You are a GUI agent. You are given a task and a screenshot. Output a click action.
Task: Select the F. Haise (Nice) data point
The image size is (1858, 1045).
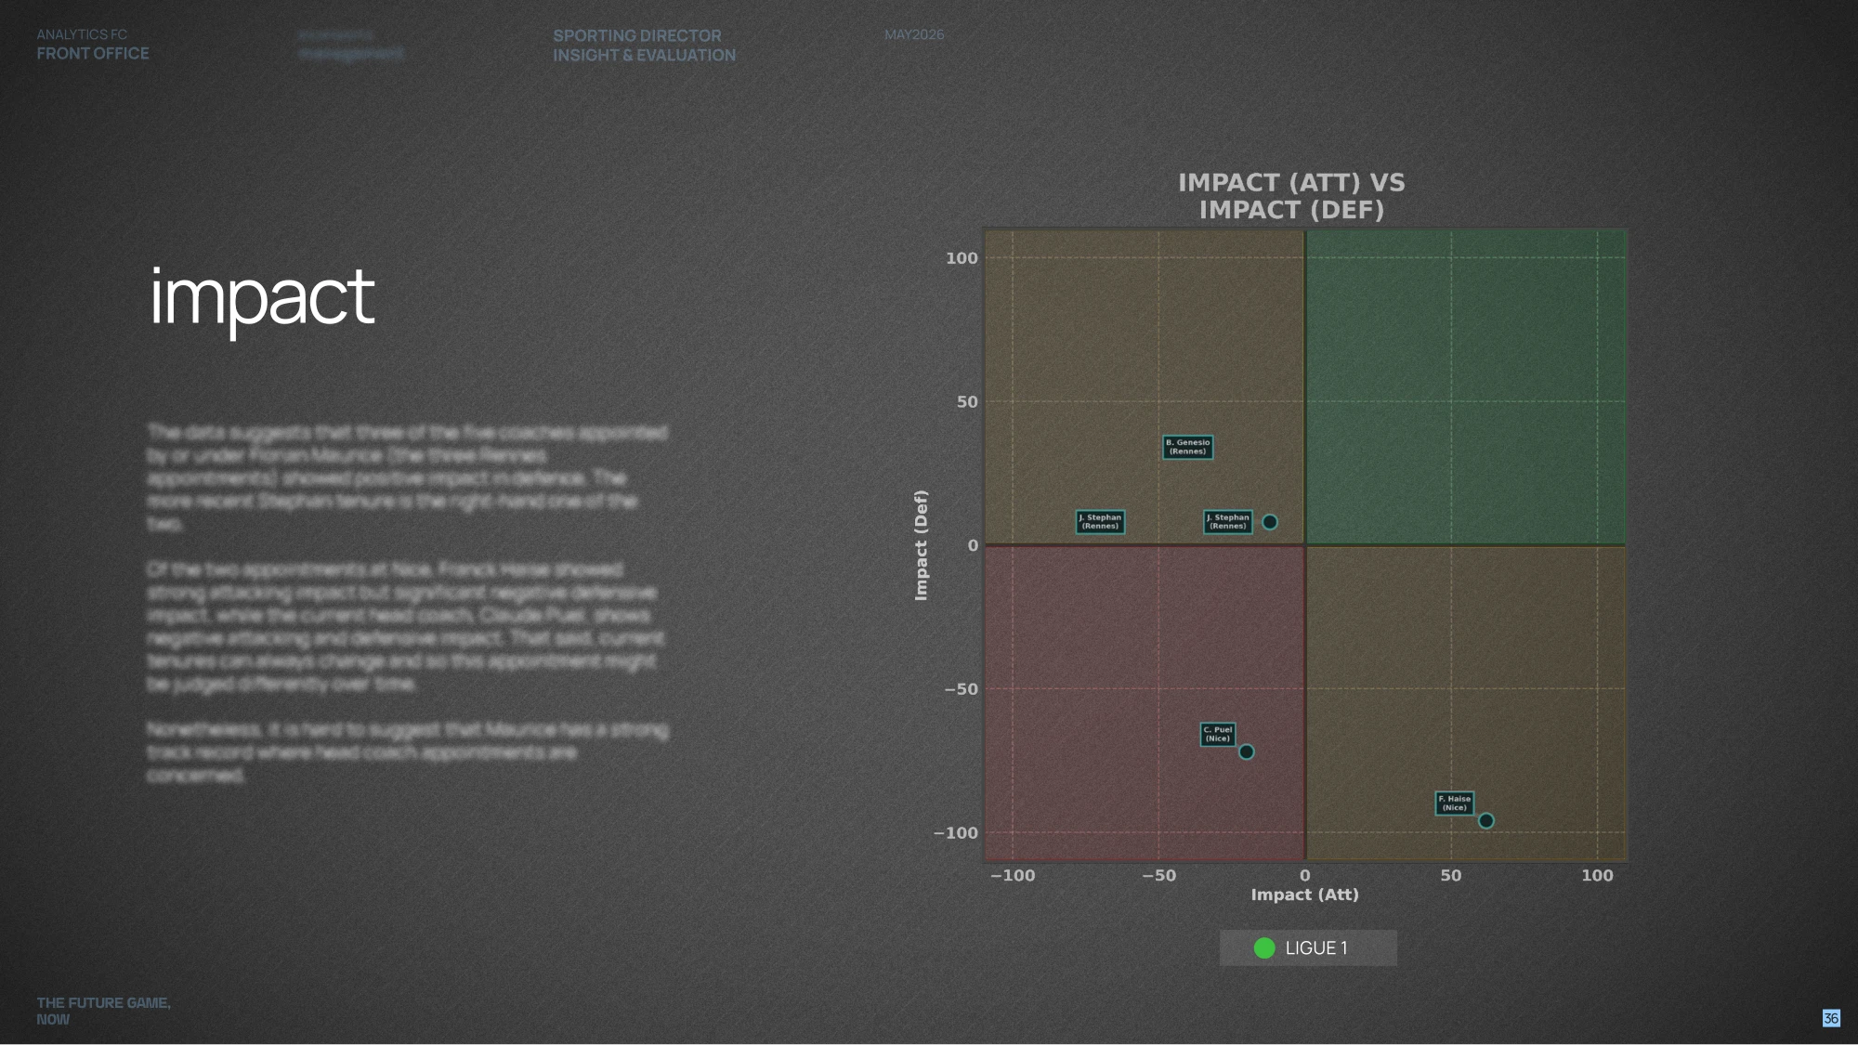1485,820
